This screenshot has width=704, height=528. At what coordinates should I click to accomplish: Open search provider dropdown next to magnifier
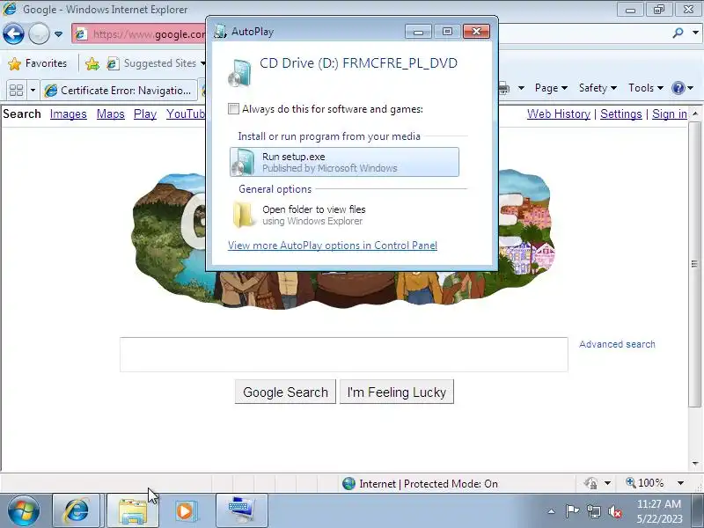pyautogui.click(x=695, y=33)
